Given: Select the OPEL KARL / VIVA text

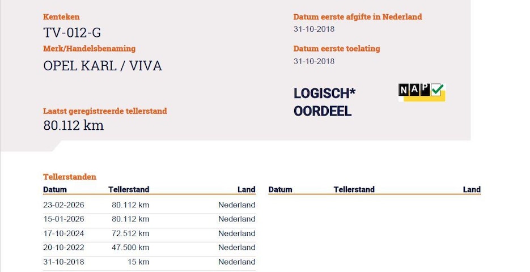Looking at the screenshot, I should pos(103,66).
